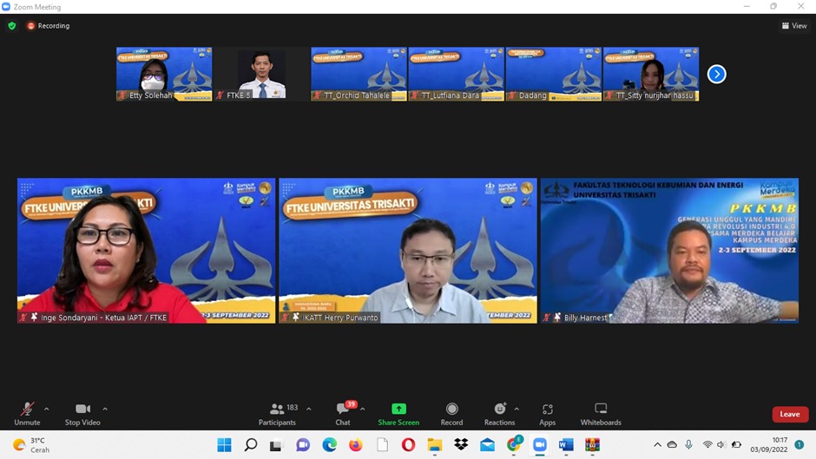
Task: Expand video options arrow beside Stop Video
Action: click(x=105, y=409)
